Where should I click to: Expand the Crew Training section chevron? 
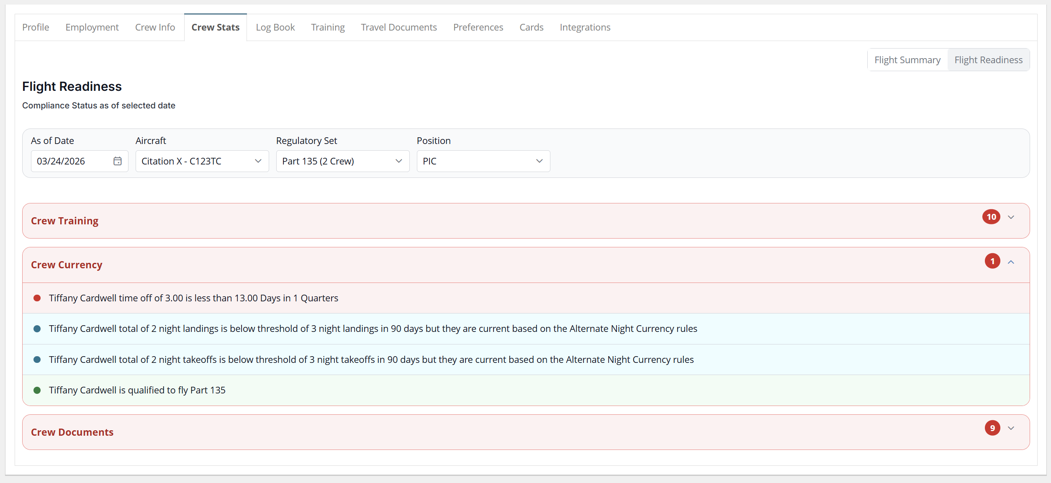(1011, 217)
